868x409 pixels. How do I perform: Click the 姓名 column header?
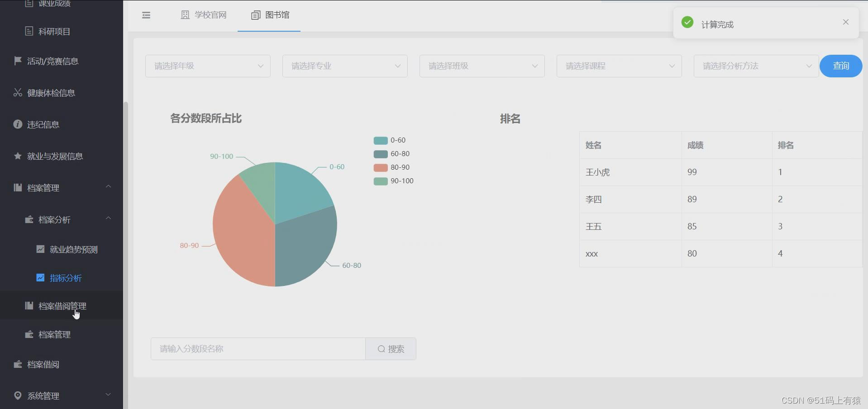tap(630, 145)
